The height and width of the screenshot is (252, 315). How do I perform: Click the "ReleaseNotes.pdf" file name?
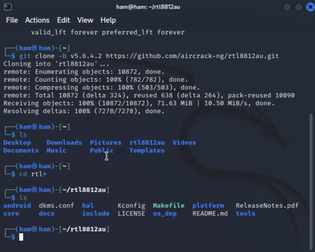[267, 206]
